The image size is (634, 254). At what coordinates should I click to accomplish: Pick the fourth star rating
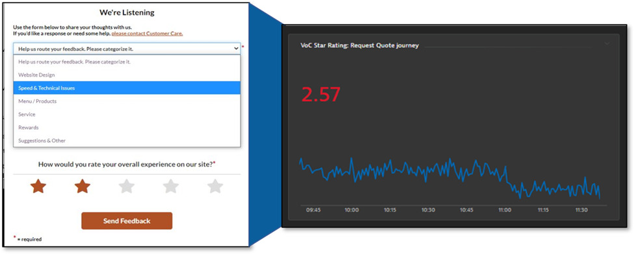tap(170, 186)
